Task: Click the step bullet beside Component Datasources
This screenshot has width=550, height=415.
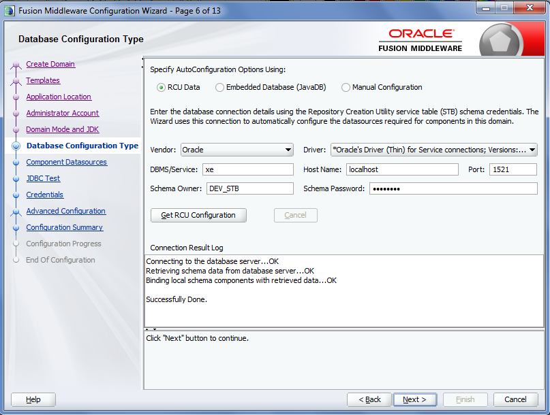Action: pos(16,163)
